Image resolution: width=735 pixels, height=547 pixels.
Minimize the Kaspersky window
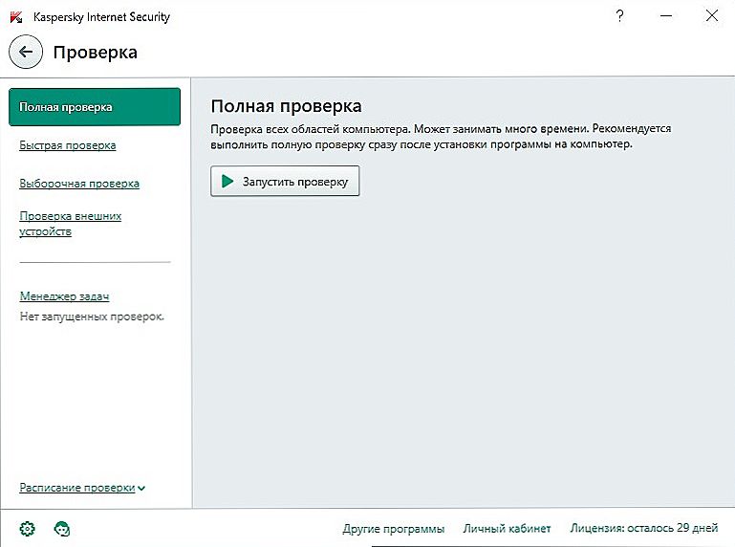[x=665, y=16]
